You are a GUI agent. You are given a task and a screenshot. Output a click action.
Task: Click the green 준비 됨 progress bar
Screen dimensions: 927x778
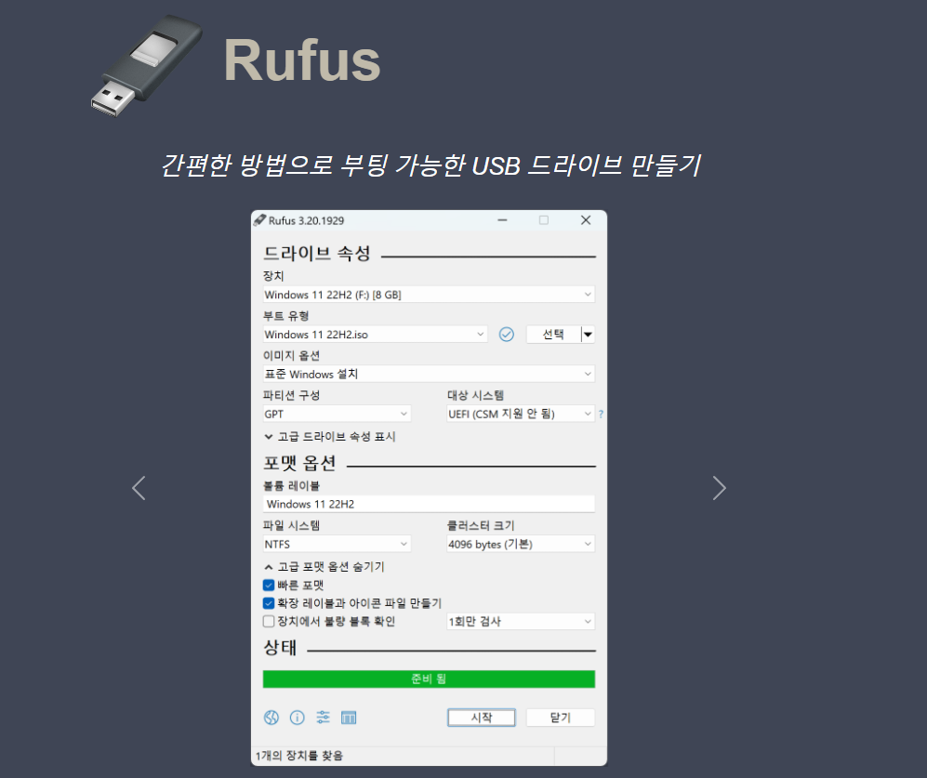pyautogui.click(x=429, y=679)
